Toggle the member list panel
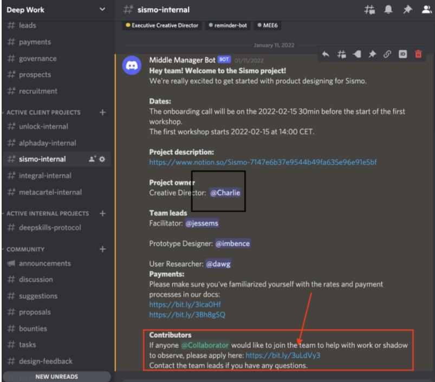 (x=425, y=9)
